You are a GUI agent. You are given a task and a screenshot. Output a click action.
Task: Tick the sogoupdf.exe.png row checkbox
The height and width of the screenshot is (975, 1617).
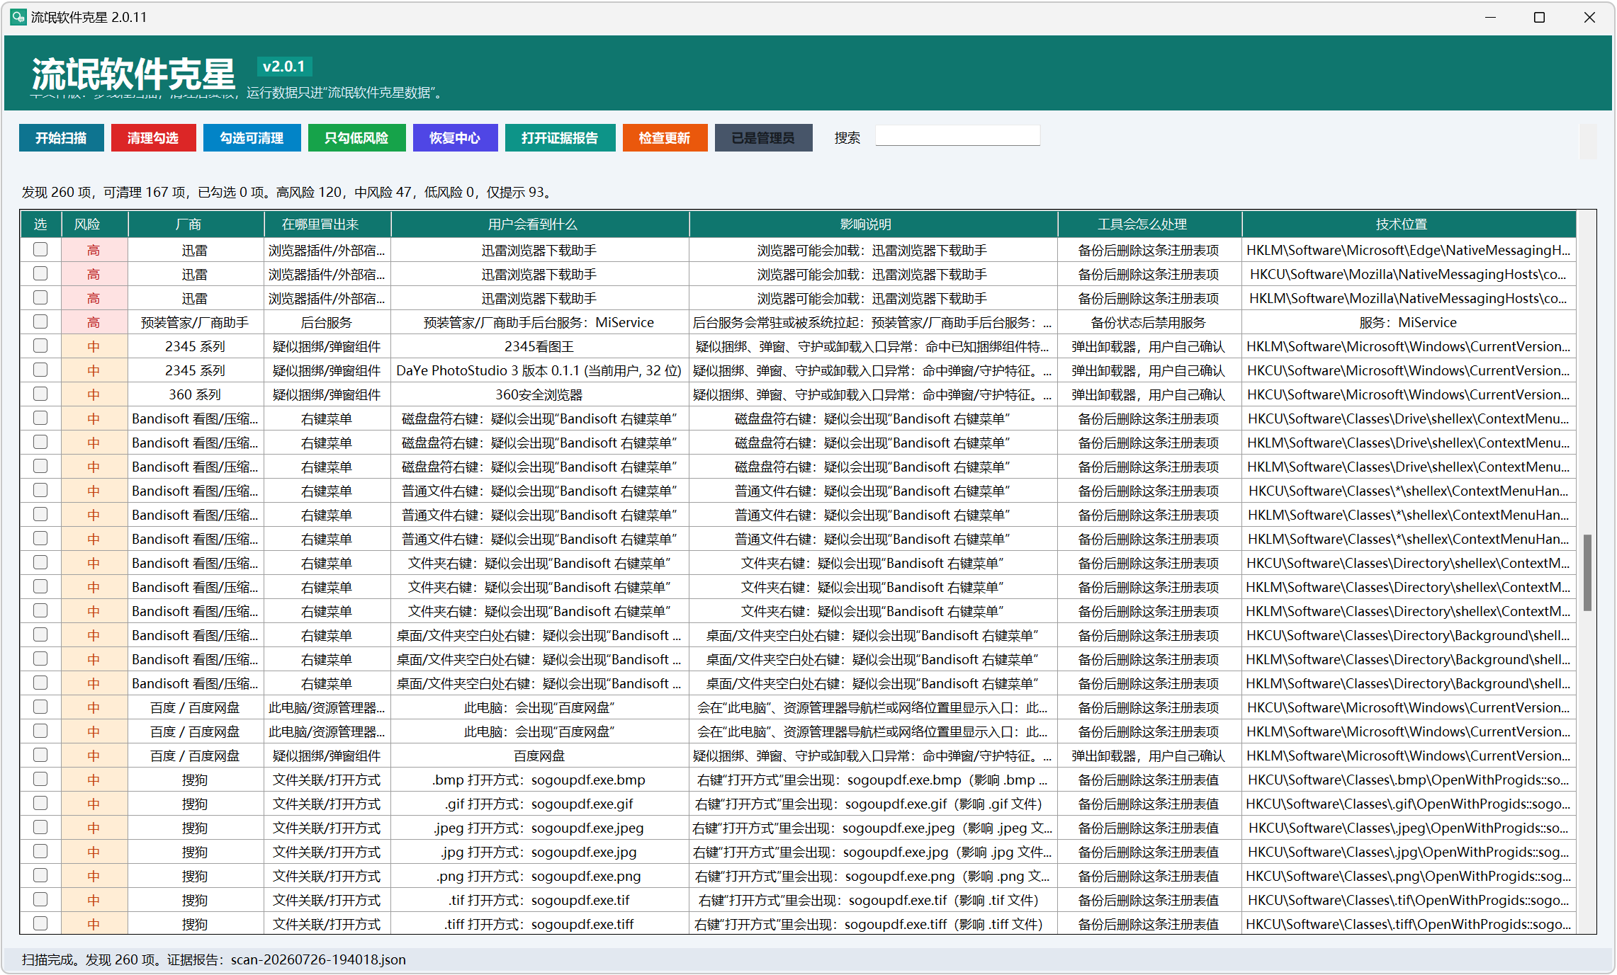(x=40, y=875)
